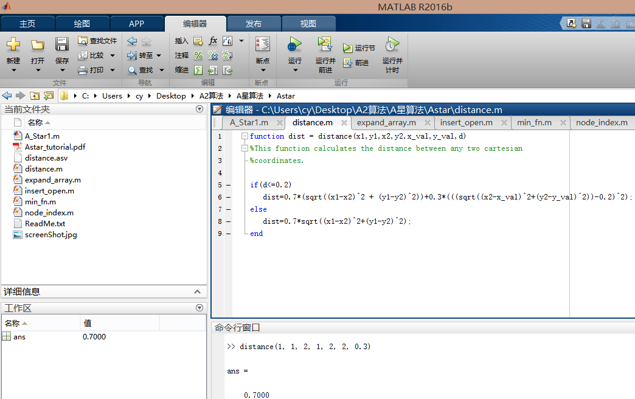Insert a function using the fx icon
The height and width of the screenshot is (399, 635).
point(213,41)
